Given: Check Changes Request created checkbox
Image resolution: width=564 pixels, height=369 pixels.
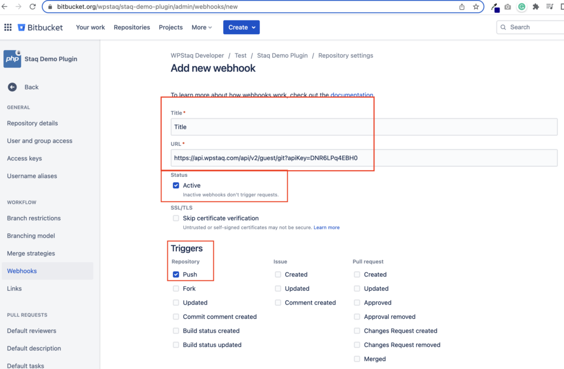Looking at the screenshot, I should [x=357, y=330].
